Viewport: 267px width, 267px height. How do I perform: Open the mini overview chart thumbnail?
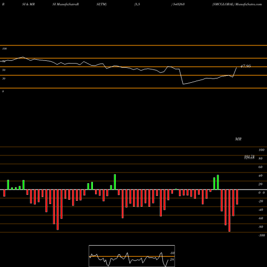(x=132, y=256)
